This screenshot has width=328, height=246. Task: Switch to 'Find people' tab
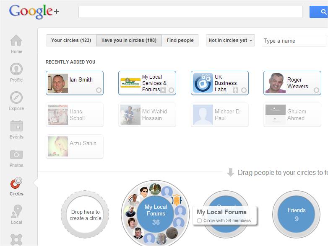[180, 41]
